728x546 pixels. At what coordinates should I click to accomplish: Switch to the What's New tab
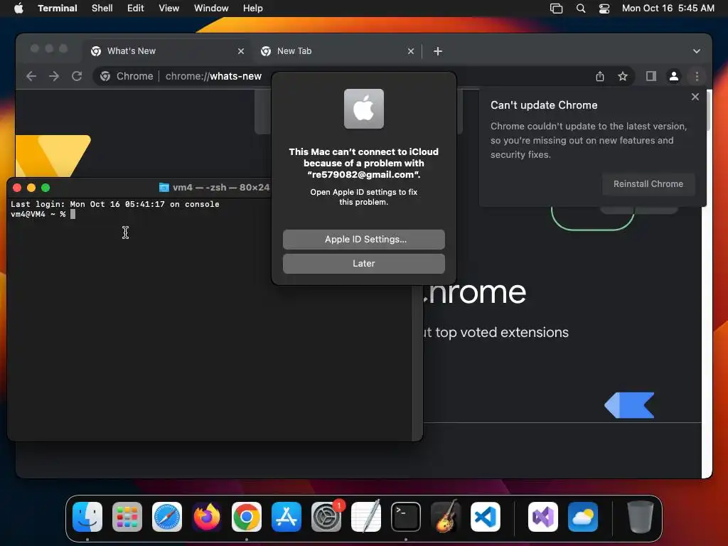(167, 51)
